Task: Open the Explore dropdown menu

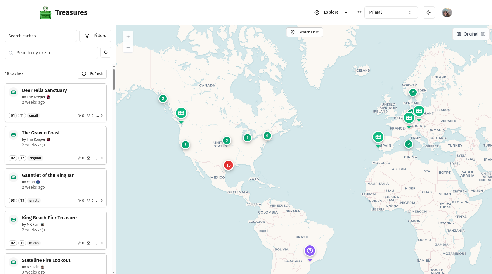Action: [331, 12]
